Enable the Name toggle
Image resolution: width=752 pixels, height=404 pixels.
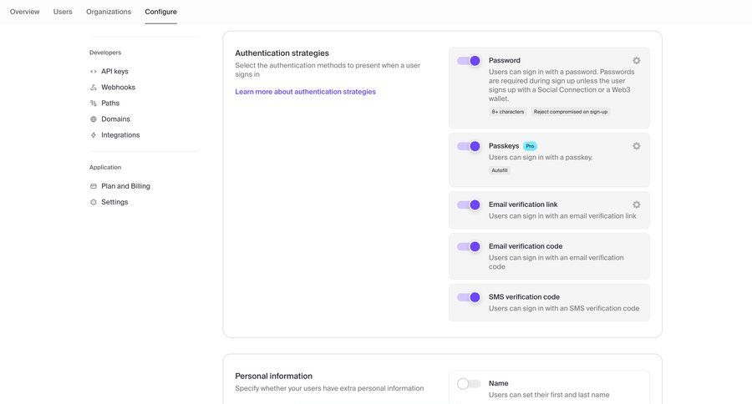469,383
